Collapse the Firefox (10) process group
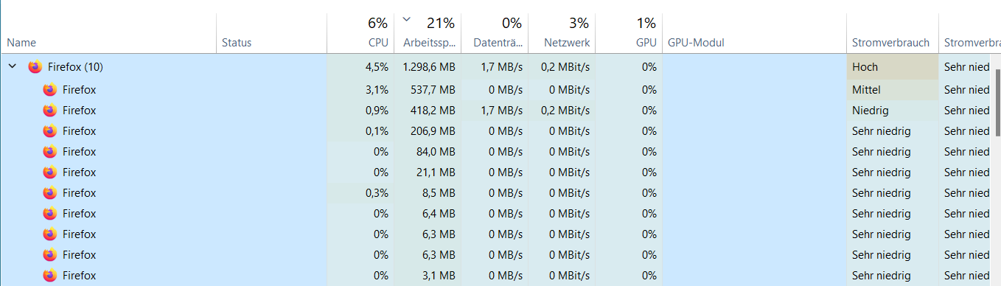This screenshot has width=1001, height=286. (12, 67)
